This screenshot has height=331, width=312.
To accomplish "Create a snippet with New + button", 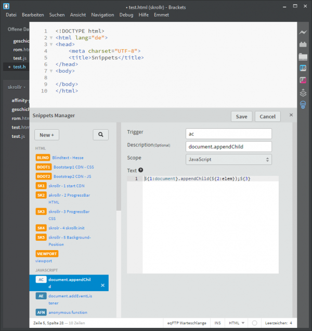I will (47, 135).
